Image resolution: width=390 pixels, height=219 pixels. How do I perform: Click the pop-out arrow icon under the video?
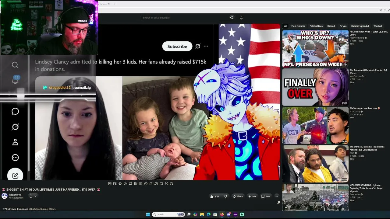151,184
